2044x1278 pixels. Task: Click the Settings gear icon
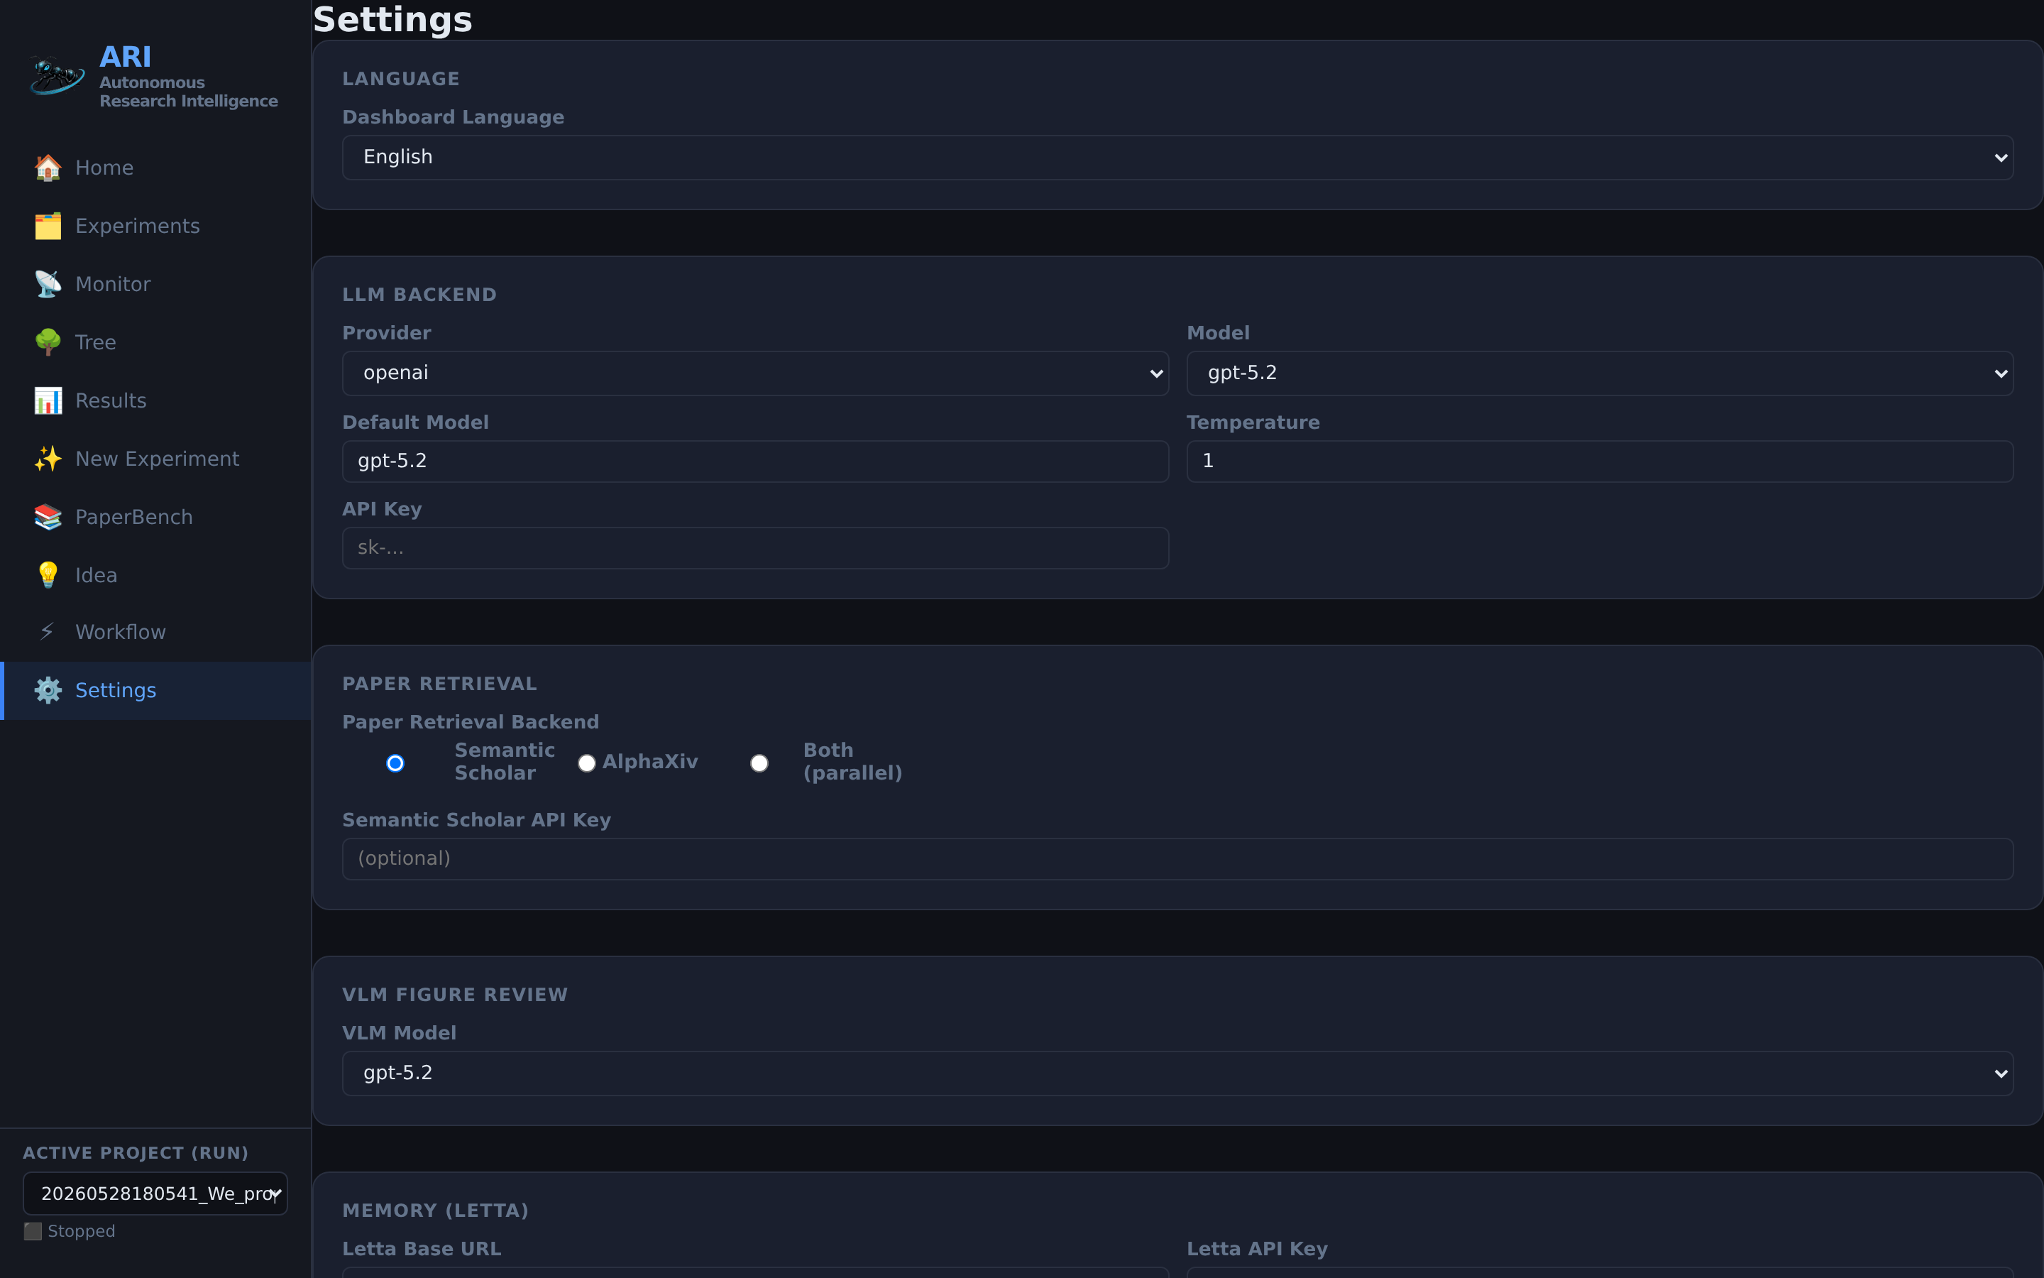click(48, 691)
